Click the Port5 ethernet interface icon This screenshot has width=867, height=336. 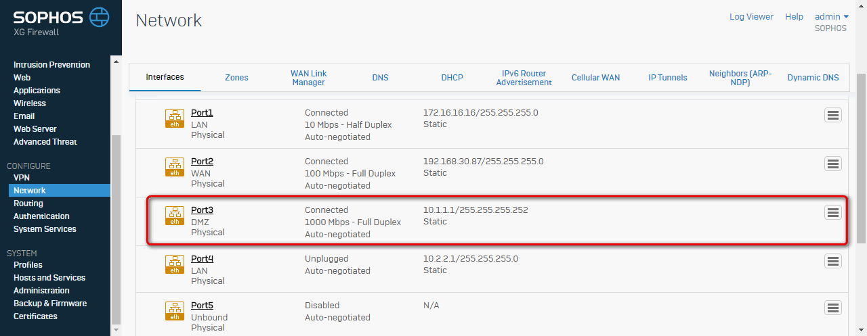pyautogui.click(x=175, y=311)
